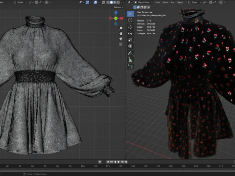Jump to previous keyframe in timeline

tap(112, 162)
